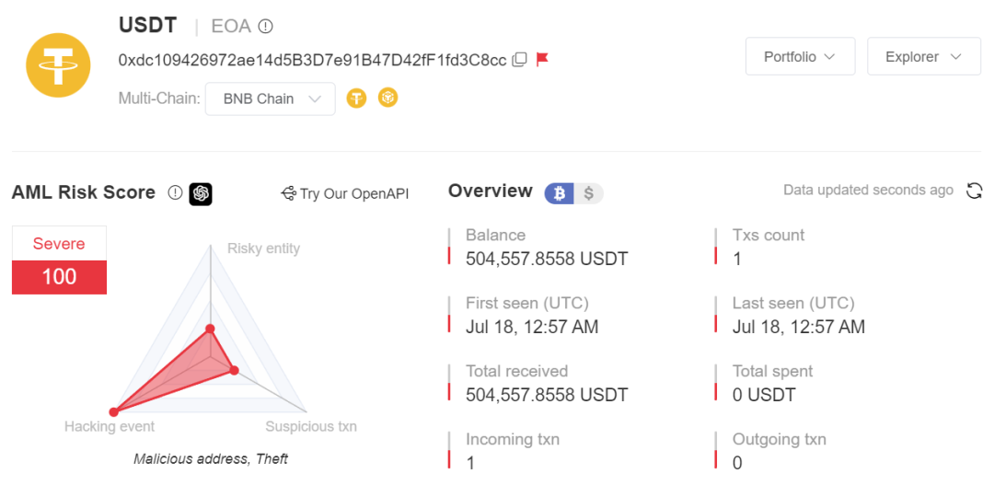Switch Overview to dollar value view

pos(589,193)
